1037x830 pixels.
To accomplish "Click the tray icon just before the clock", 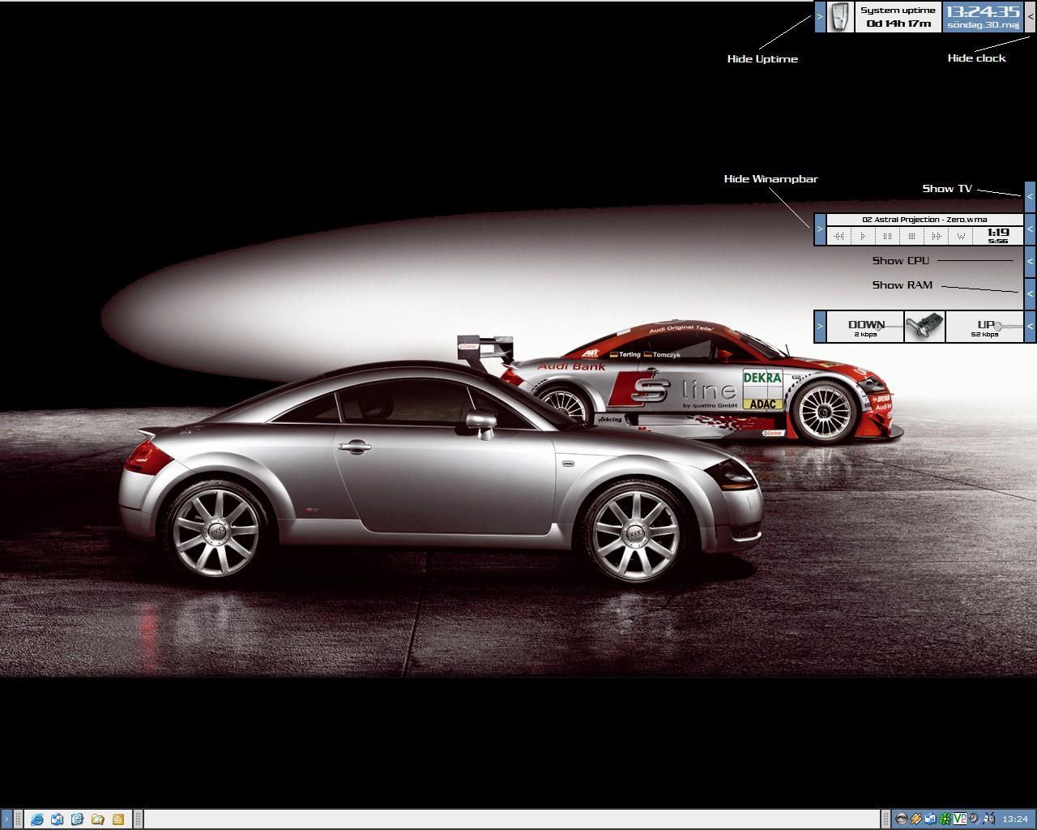I will click(988, 819).
